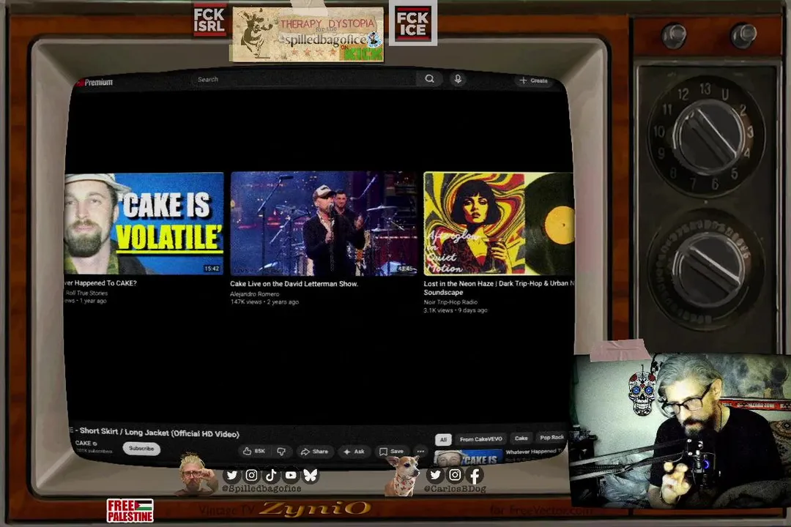791x527 pixels.
Task: Click the Therapy Dystopia spilledbagofice banner
Action: [x=307, y=34]
